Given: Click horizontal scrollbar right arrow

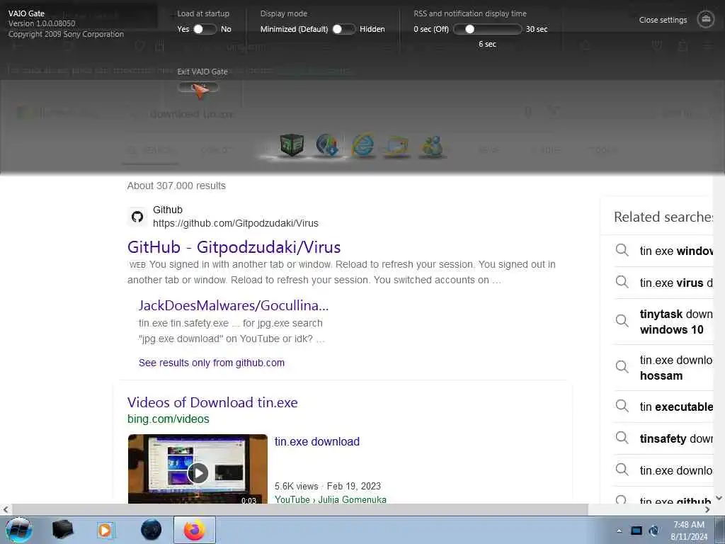Looking at the screenshot, I should pos(707,509).
